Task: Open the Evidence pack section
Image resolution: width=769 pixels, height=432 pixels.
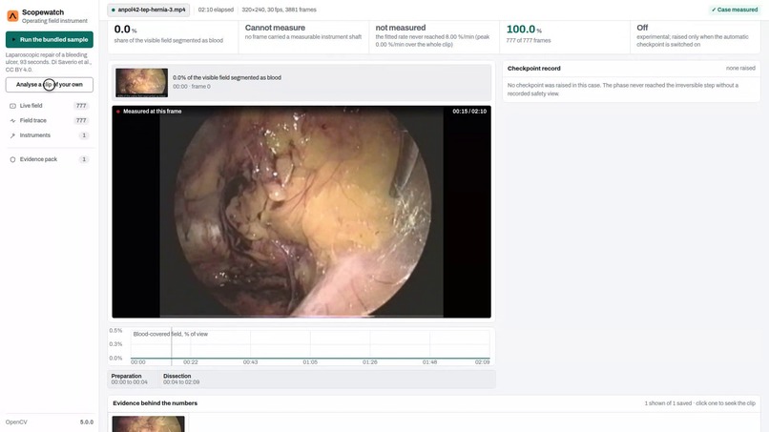Action: pos(49,159)
